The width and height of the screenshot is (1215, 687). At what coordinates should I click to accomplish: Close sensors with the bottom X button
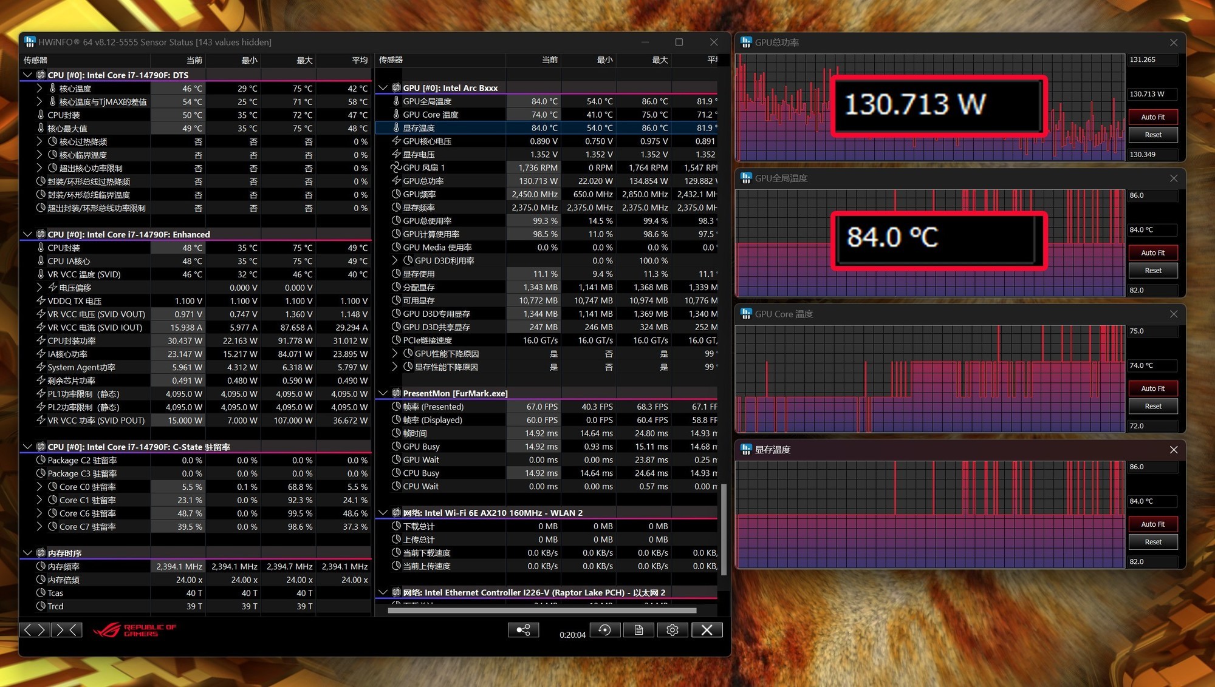[x=707, y=630]
